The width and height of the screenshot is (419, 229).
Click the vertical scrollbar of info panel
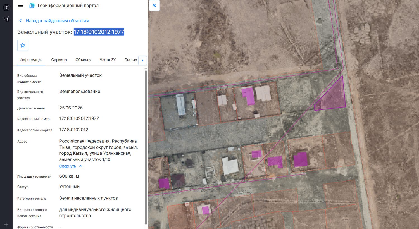pos(146,147)
